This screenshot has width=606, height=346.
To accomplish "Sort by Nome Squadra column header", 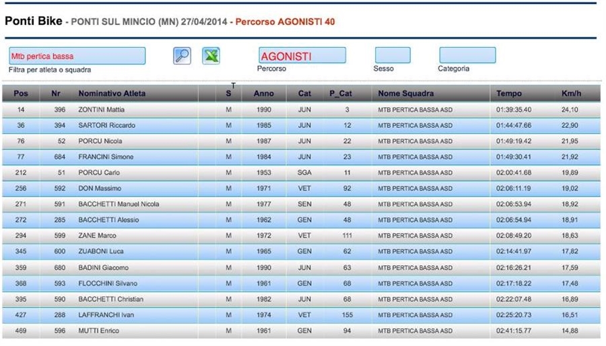I will click(x=405, y=94).
